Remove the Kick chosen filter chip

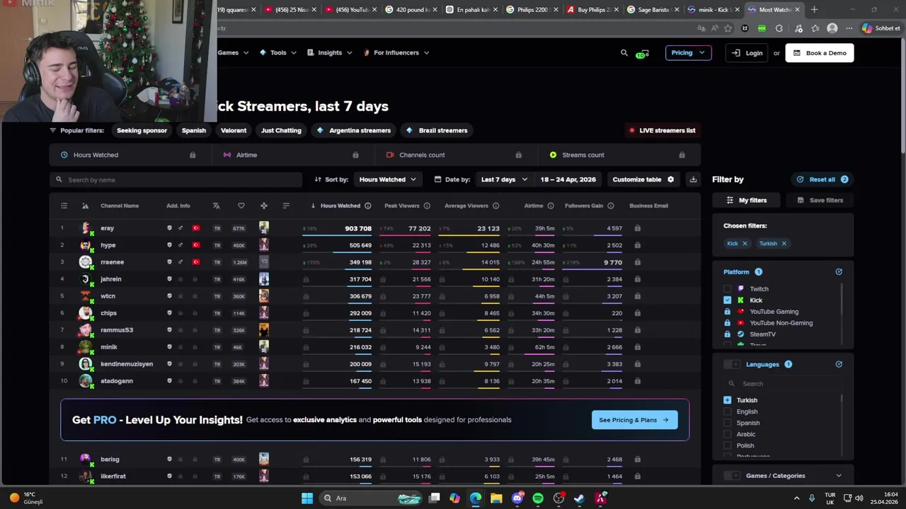[x=744, y=244]
